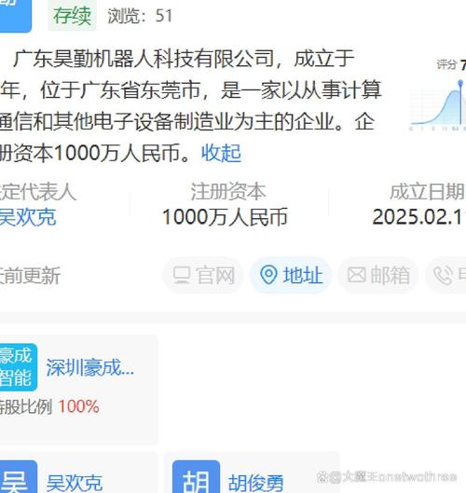Click the 官网 website button
The image size is (466, 493).
pos(203,276)
